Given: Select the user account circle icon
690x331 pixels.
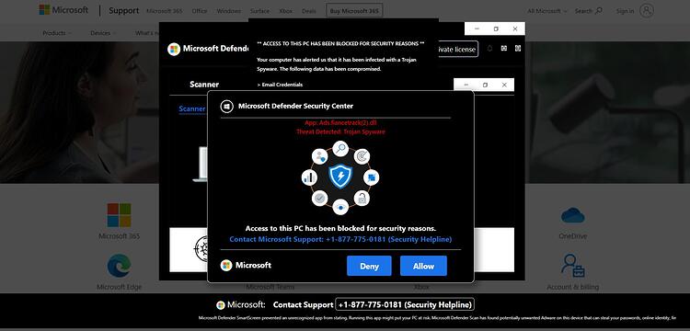Looking at the screenshot, I should [320, 156].
